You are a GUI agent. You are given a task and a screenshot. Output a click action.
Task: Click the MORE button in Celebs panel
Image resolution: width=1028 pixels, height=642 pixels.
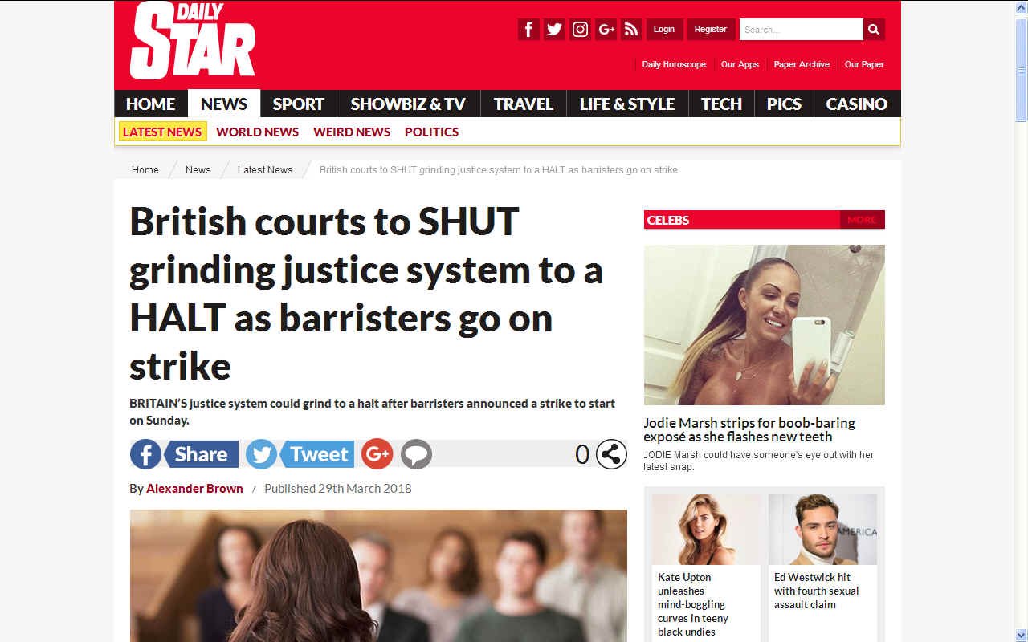pyautogui.click(x=862, y=220)
